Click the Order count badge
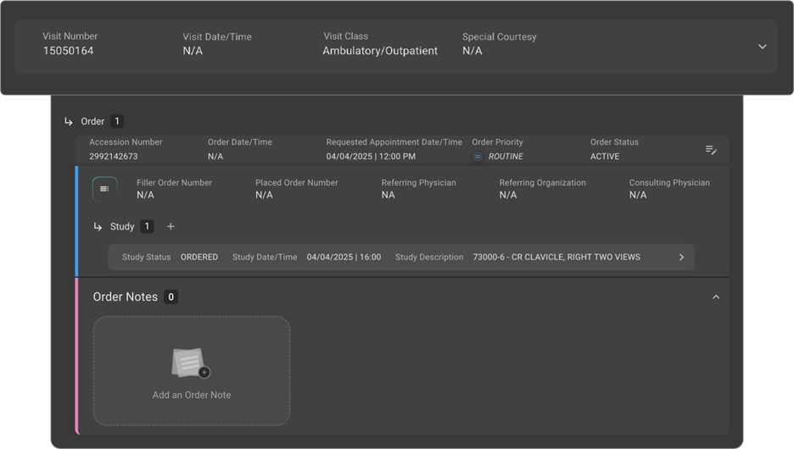Screen dimensions: 794x449 pos(118,121)
